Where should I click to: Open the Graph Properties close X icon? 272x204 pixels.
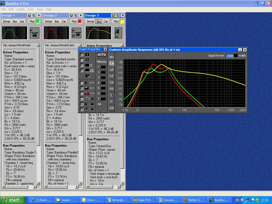click(105, 49)
